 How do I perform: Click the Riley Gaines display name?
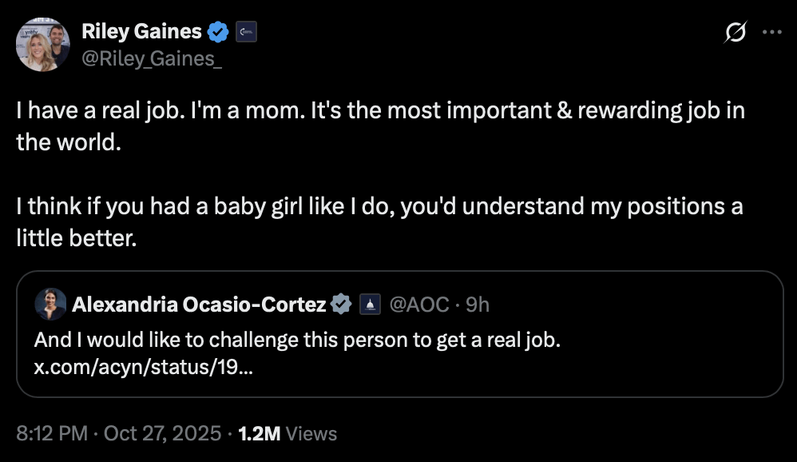(x=141, y=32)
